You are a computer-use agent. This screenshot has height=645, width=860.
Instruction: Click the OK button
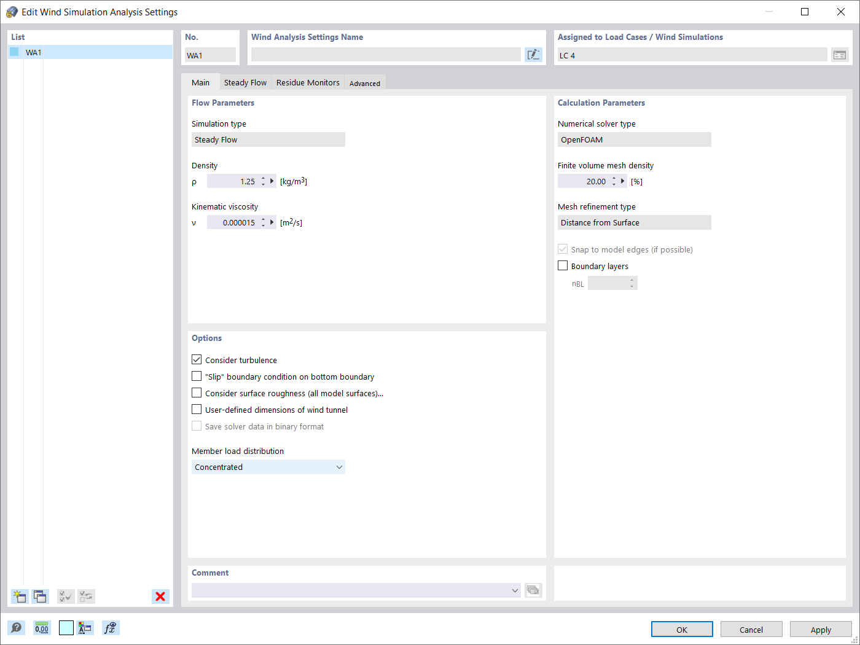coord(682,629)
